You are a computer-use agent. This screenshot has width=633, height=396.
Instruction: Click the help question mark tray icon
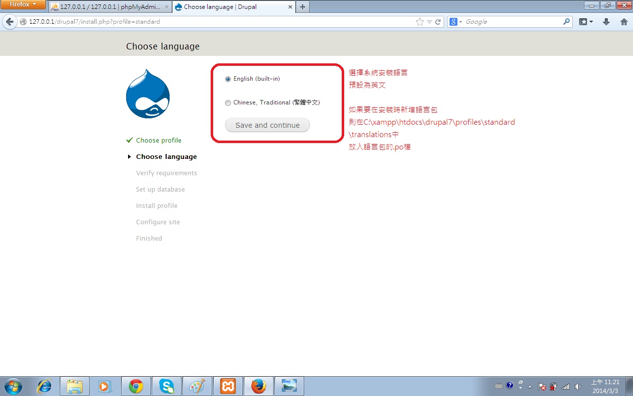click(x=510, y=386)
